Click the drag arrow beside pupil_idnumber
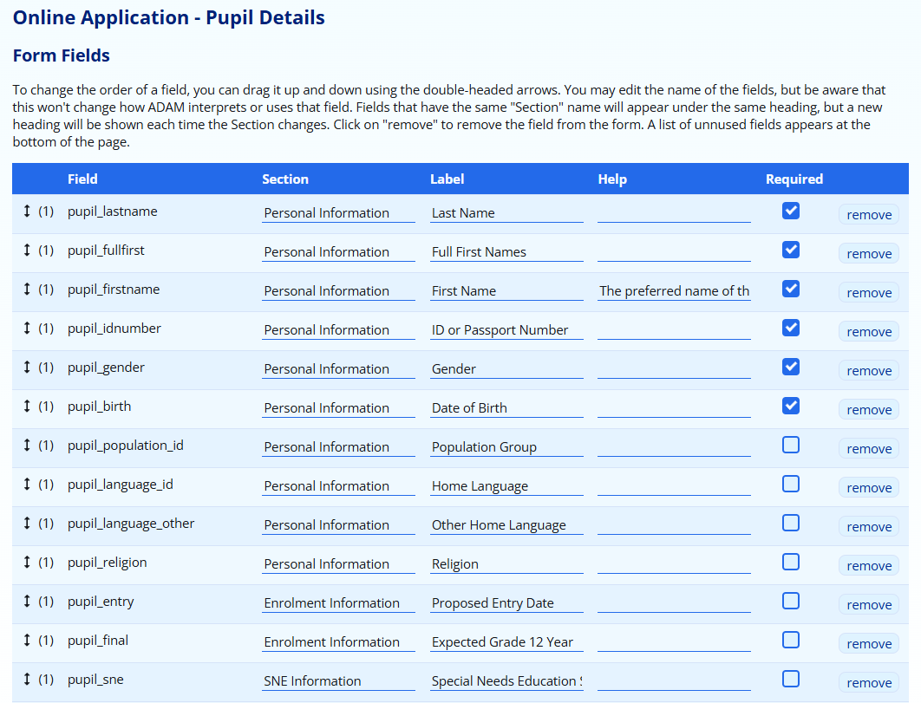The height and width of the screenshot is (703, 921). pos(27,328)
